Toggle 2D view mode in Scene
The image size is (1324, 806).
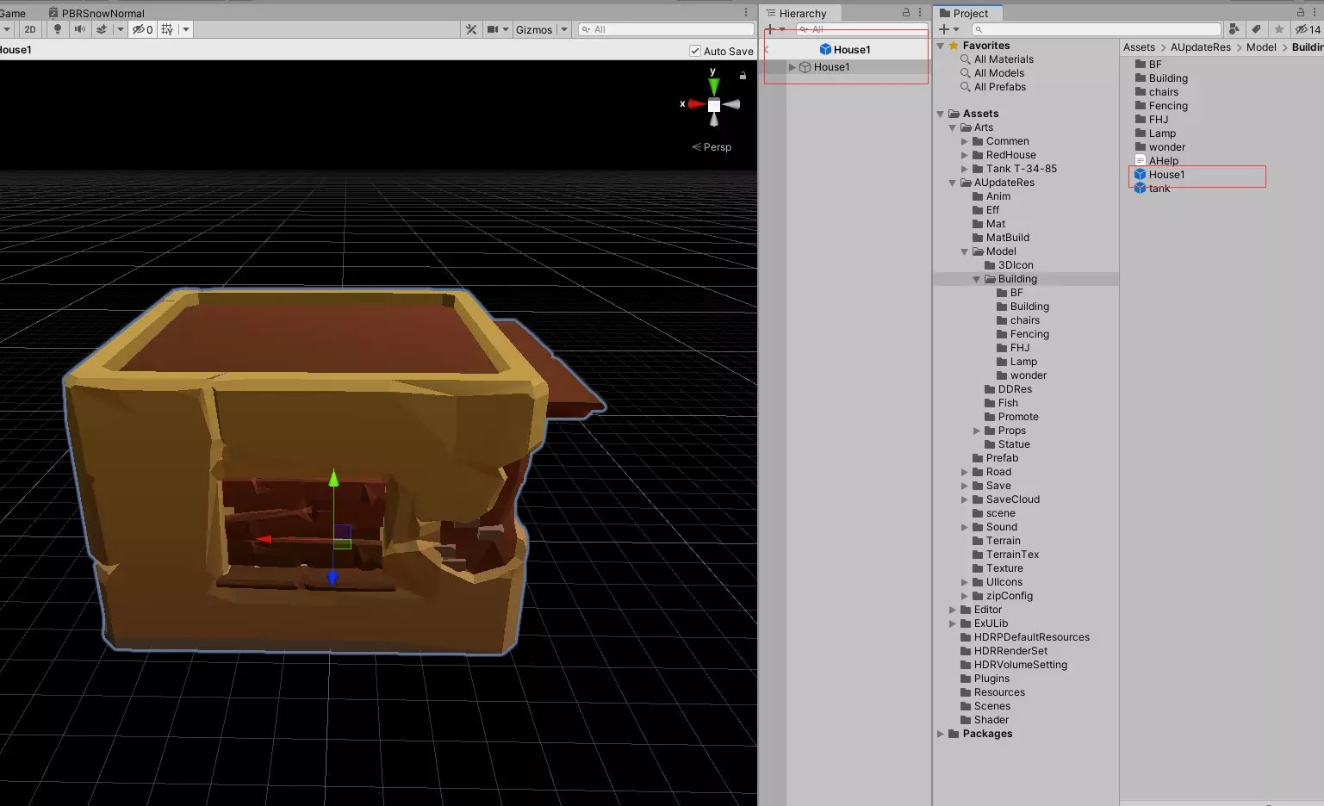coord(30,29)
